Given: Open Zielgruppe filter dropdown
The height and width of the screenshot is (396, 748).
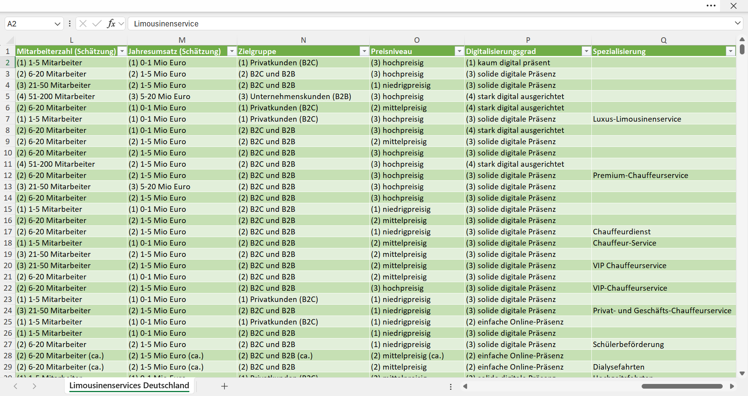Looking at the screenshot, I should coord(364,51).
